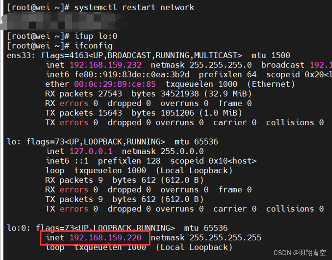332x260 pixels.
Task: Click netmask 255.255.255.255 value
Action: click(x=225, y=238)
